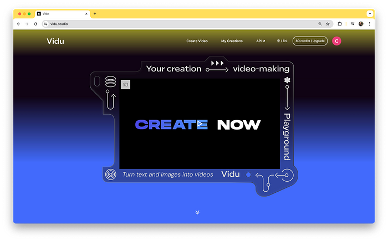The height and width of the screenshot is (241, 388).
Task: Open My Creations page
Action: point(232,41)
